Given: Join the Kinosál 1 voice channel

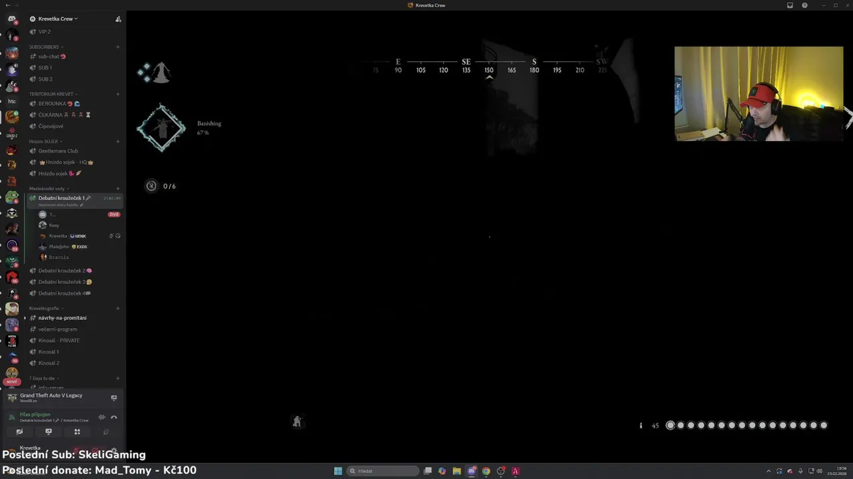Looking at the screenshot, I should (75, 352).
